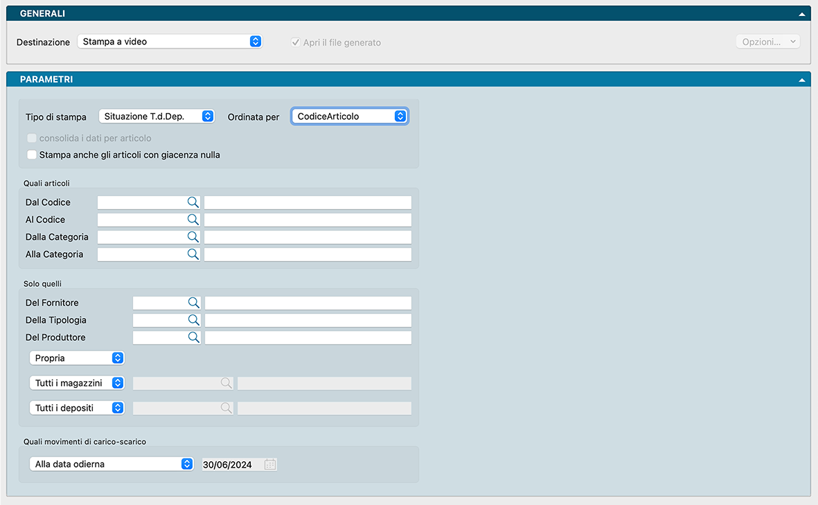The height and width of the screenshot is (505, 818).
Task: Click the Del Produttore search icon
Action: [193, 337]
